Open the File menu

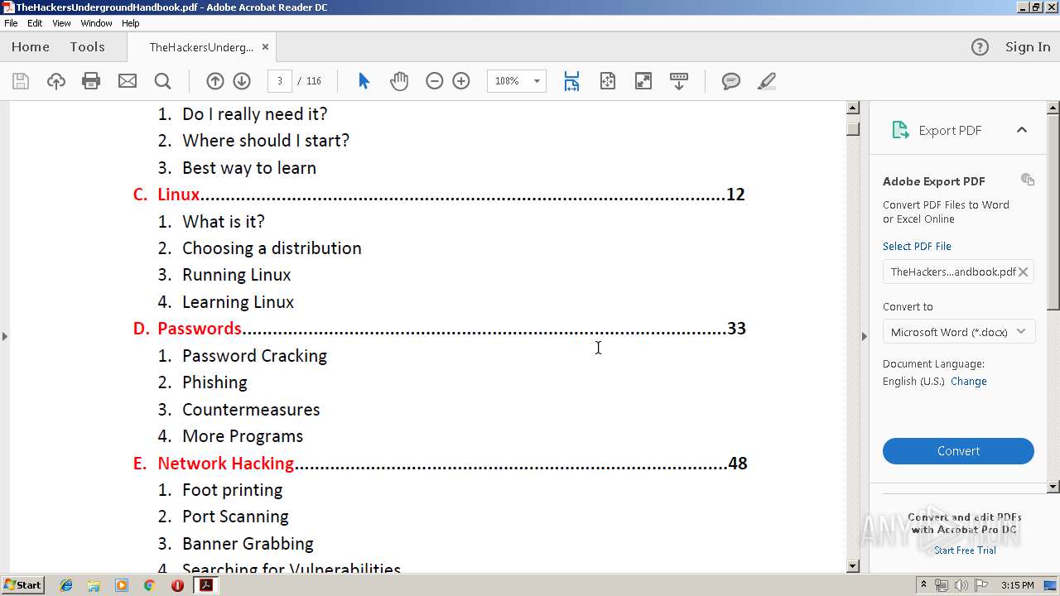click(11, 23)
